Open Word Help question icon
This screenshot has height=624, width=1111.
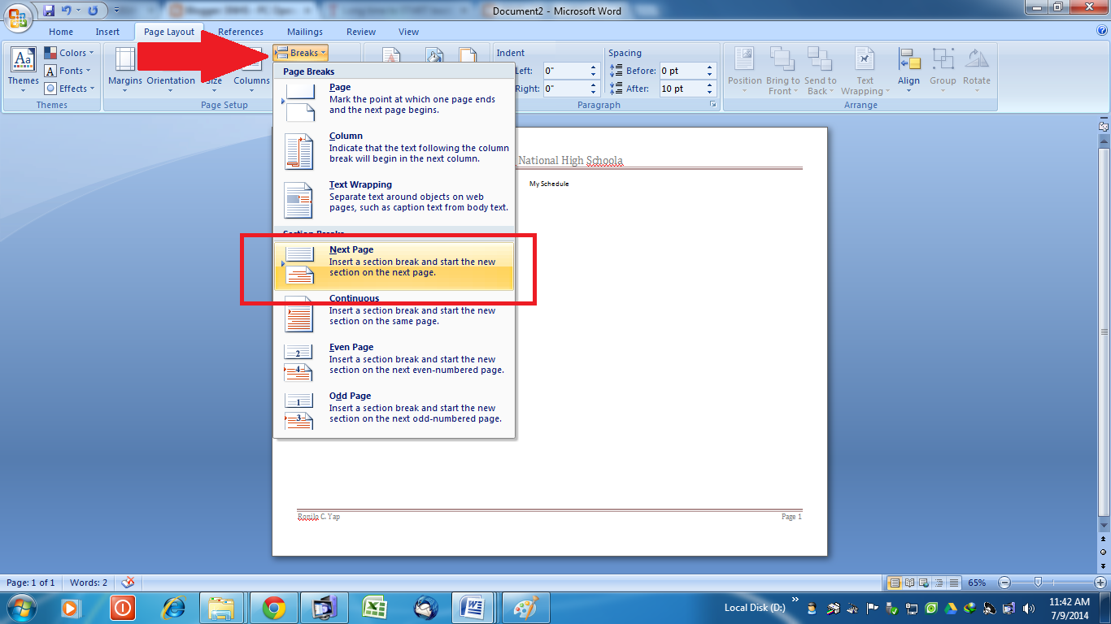click(1101, 31)
